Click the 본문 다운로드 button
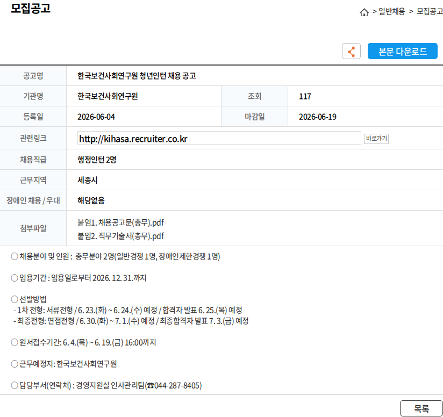 coord(402,51)
